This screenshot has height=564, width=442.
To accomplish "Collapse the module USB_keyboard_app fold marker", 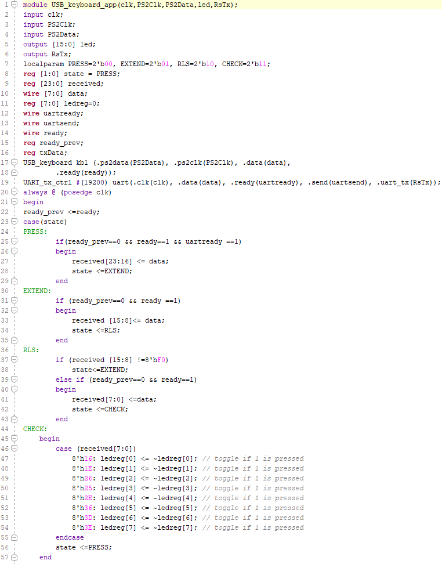I will point(15,5).
